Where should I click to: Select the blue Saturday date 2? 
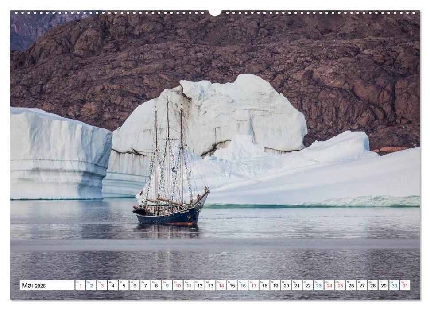click(x=91, y=286)
